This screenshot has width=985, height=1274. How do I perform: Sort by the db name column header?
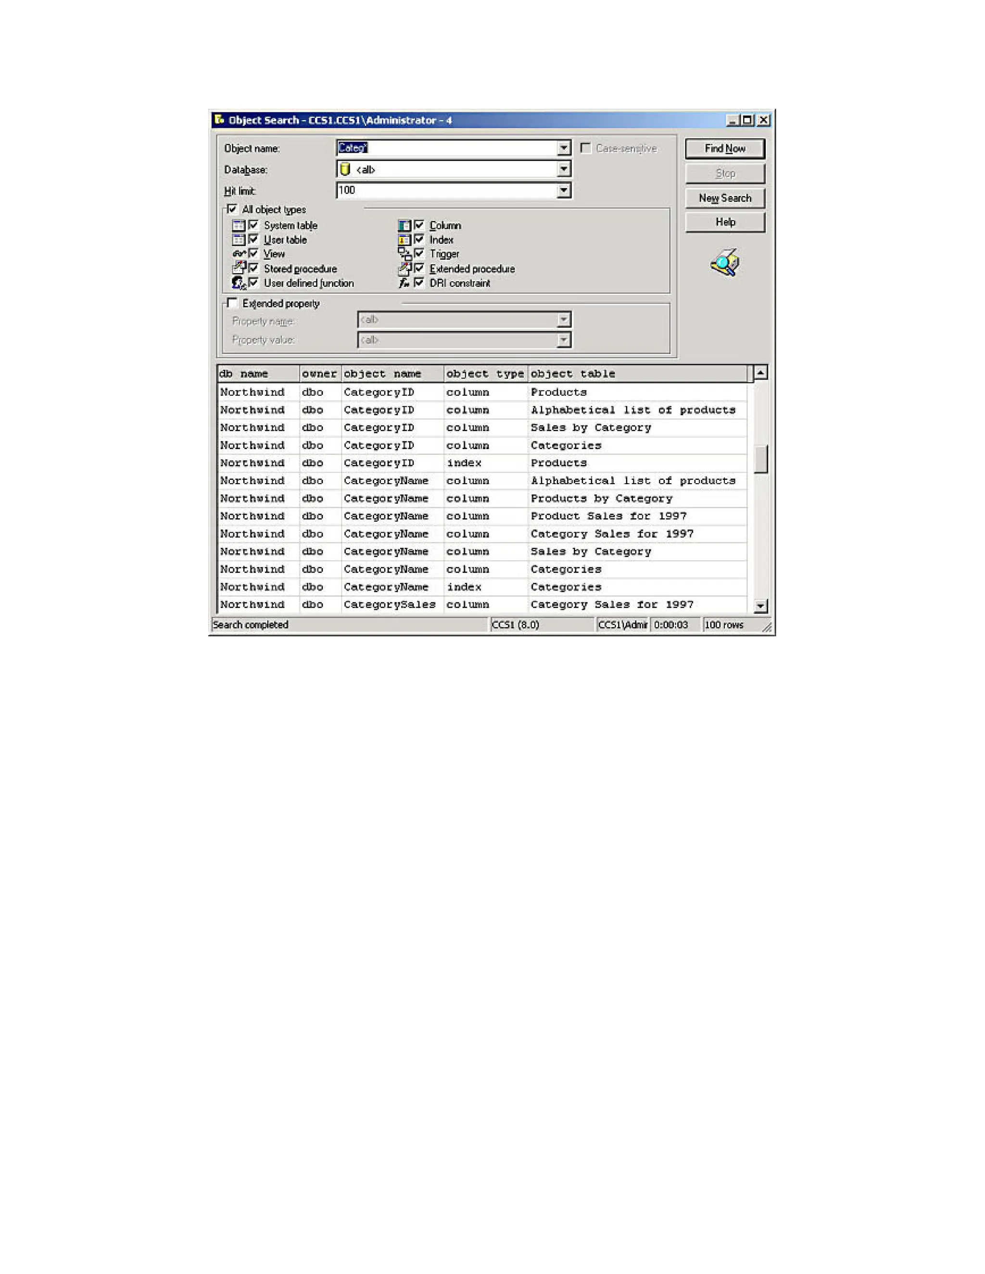pyautogui.click(x=258, y=374)
